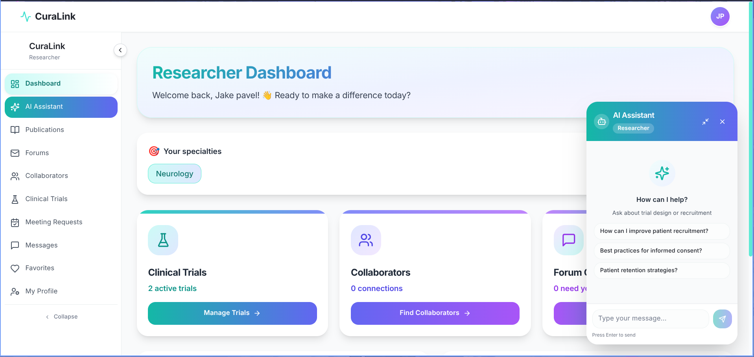Click the Clinical Trials flask icon in sidebar
The width and height of the screenshot is (754, 357).
pyautogui.click(x=15, y=199)
